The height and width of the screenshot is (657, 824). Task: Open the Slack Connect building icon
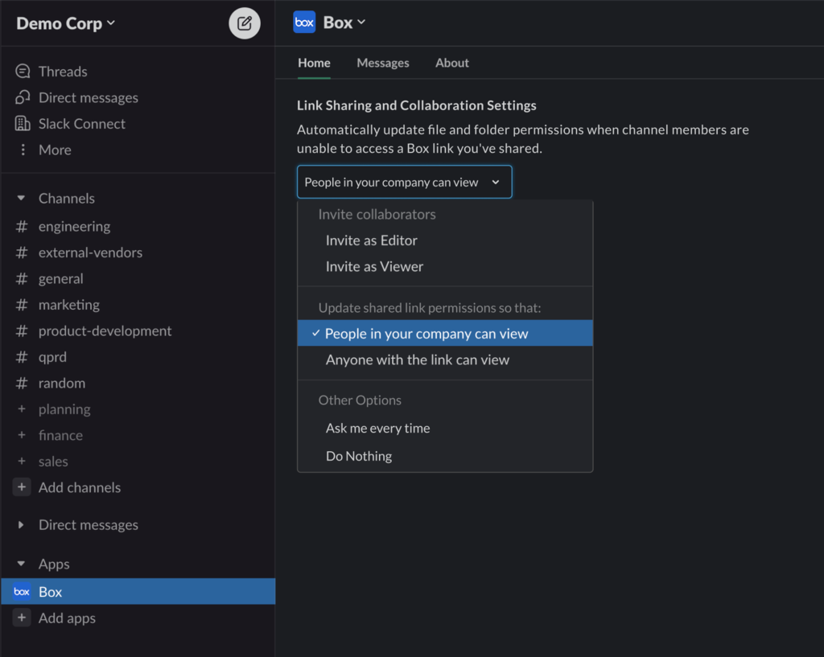coord(23,124)
